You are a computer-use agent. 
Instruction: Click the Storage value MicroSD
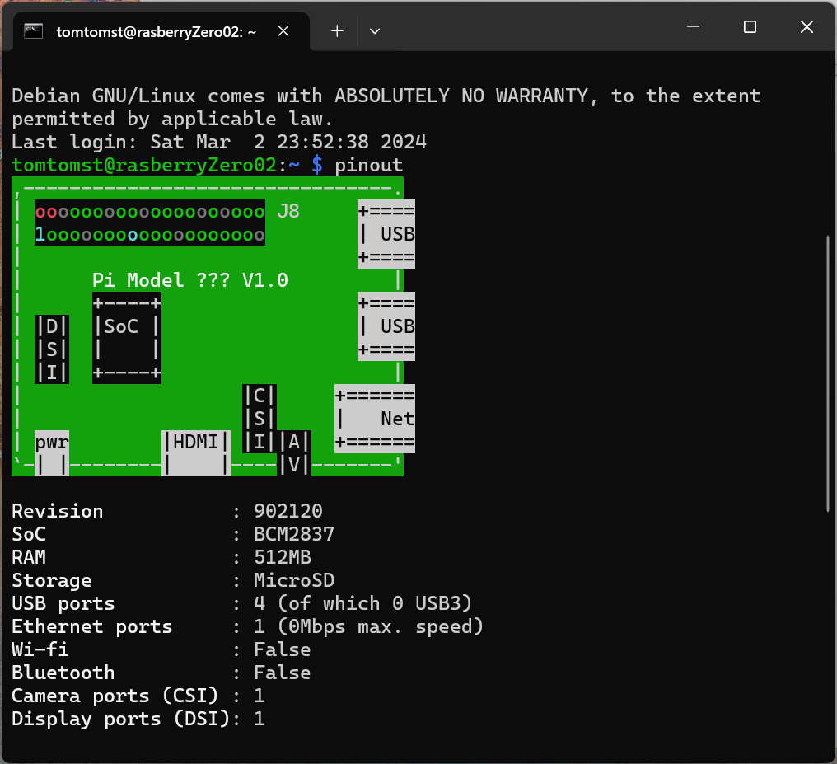coord(294,580)
